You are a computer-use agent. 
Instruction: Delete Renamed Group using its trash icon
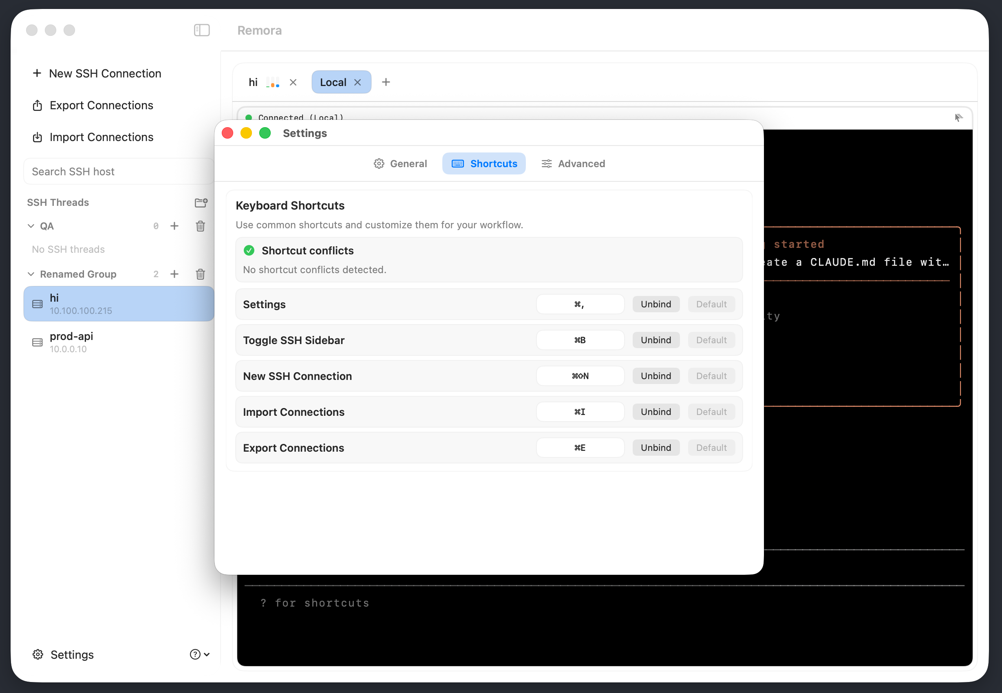(x=200, y=274)
